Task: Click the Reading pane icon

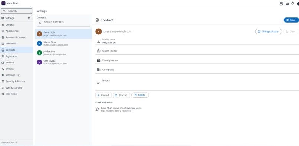Action: click(x=3, y=62)
